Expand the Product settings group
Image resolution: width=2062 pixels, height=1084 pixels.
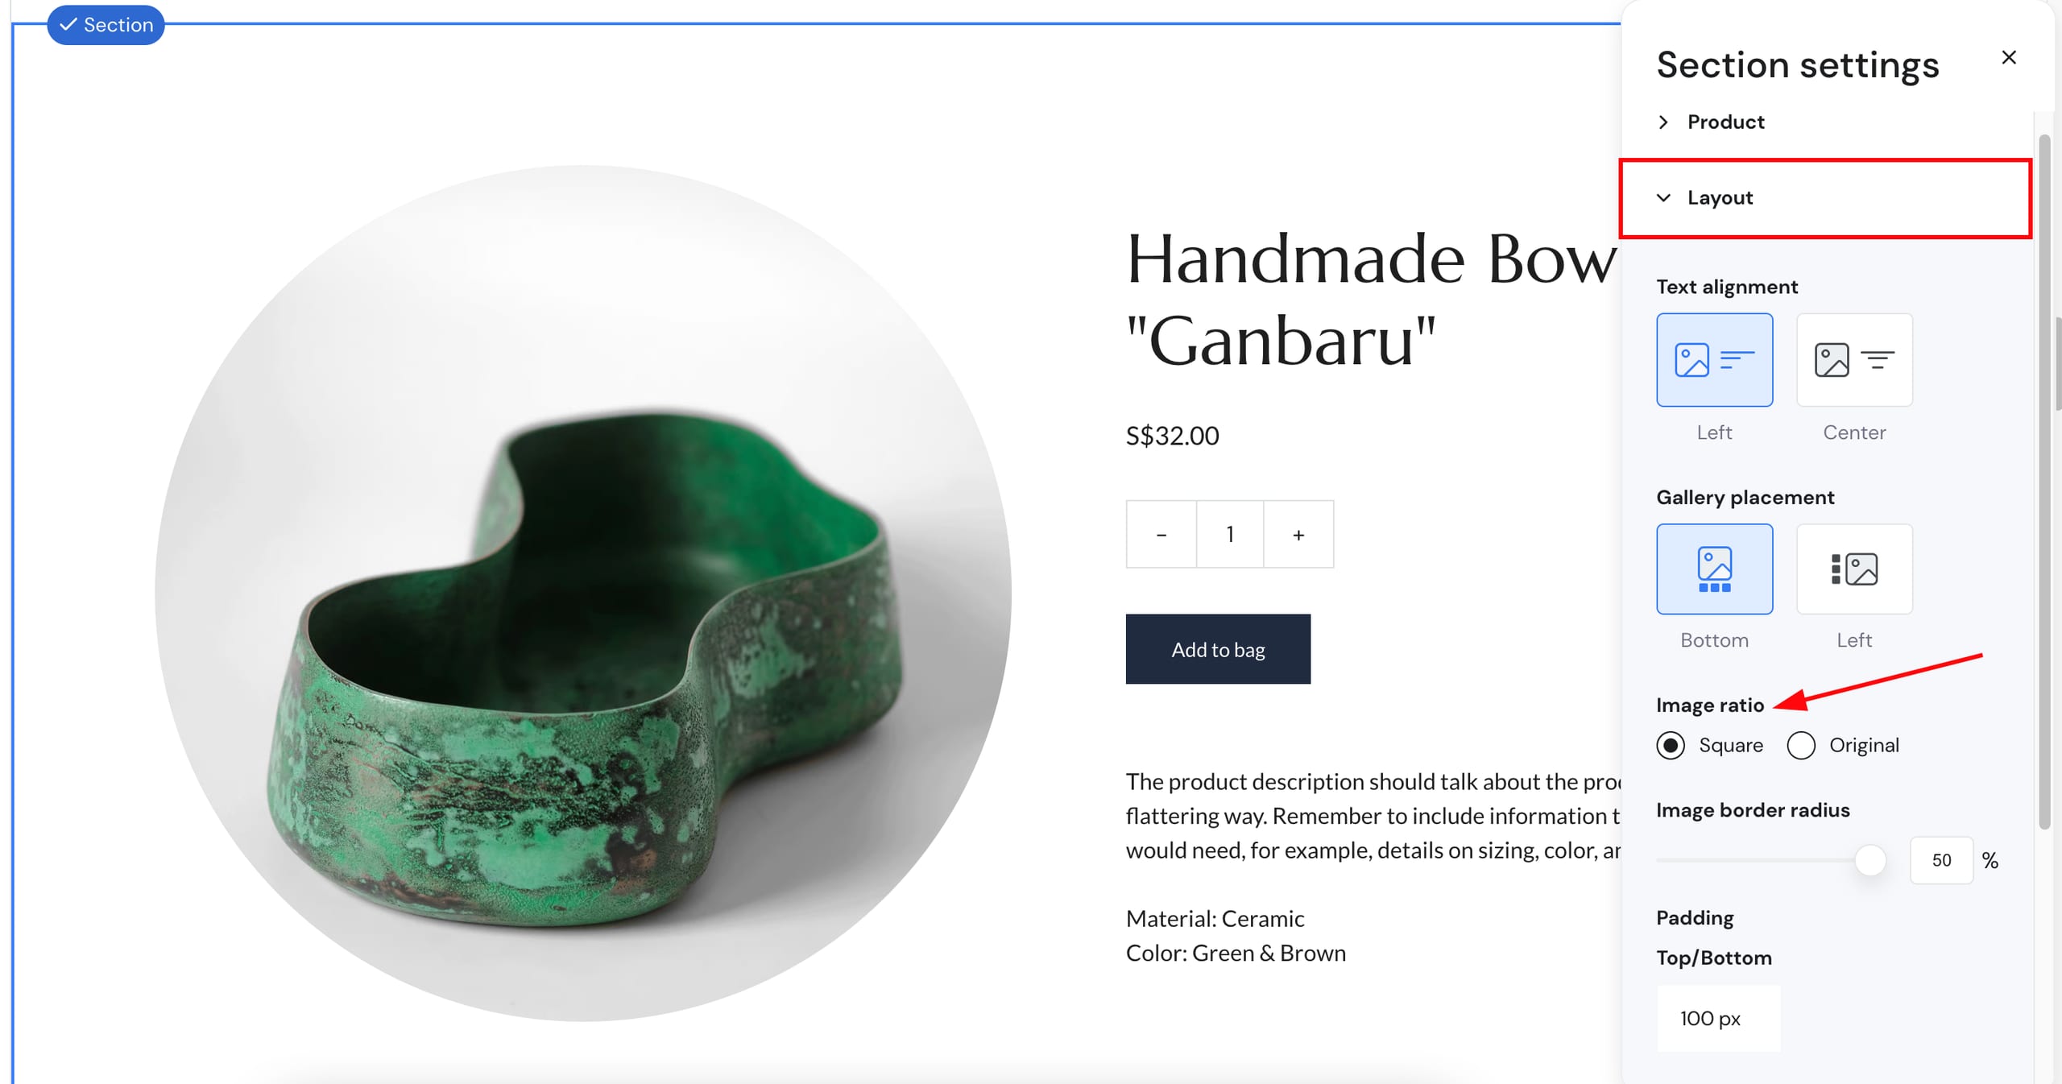coord(1825,122)
